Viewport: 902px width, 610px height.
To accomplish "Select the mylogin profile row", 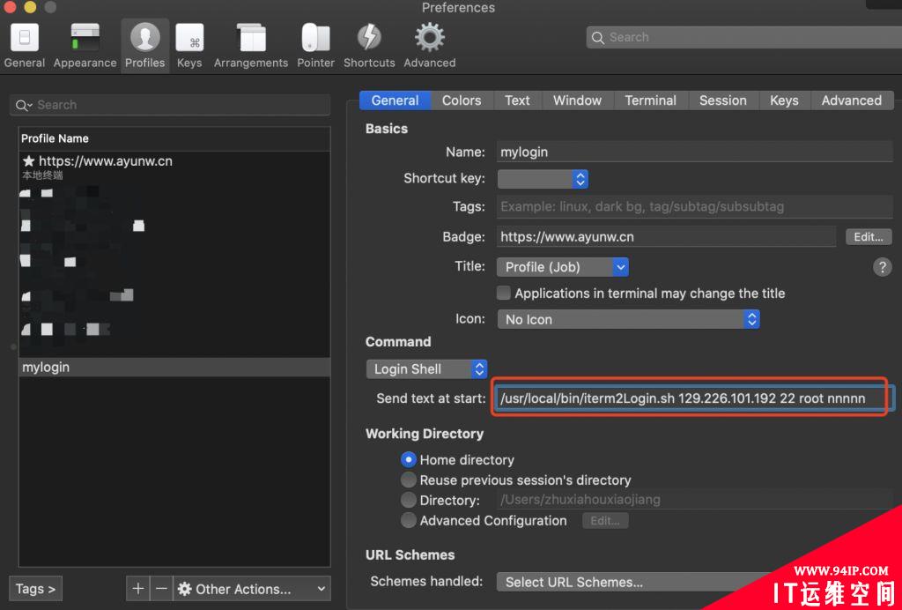I will pos(174,368).
